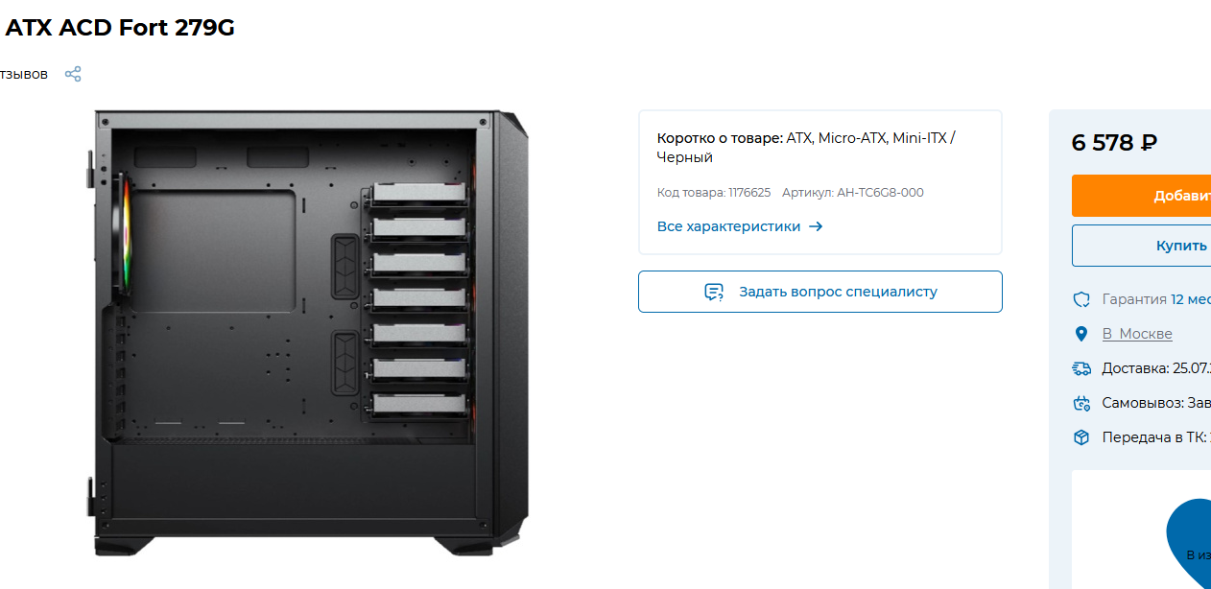
Task: Click the chat bubble icon on specialist button
Action: [714, 292]
